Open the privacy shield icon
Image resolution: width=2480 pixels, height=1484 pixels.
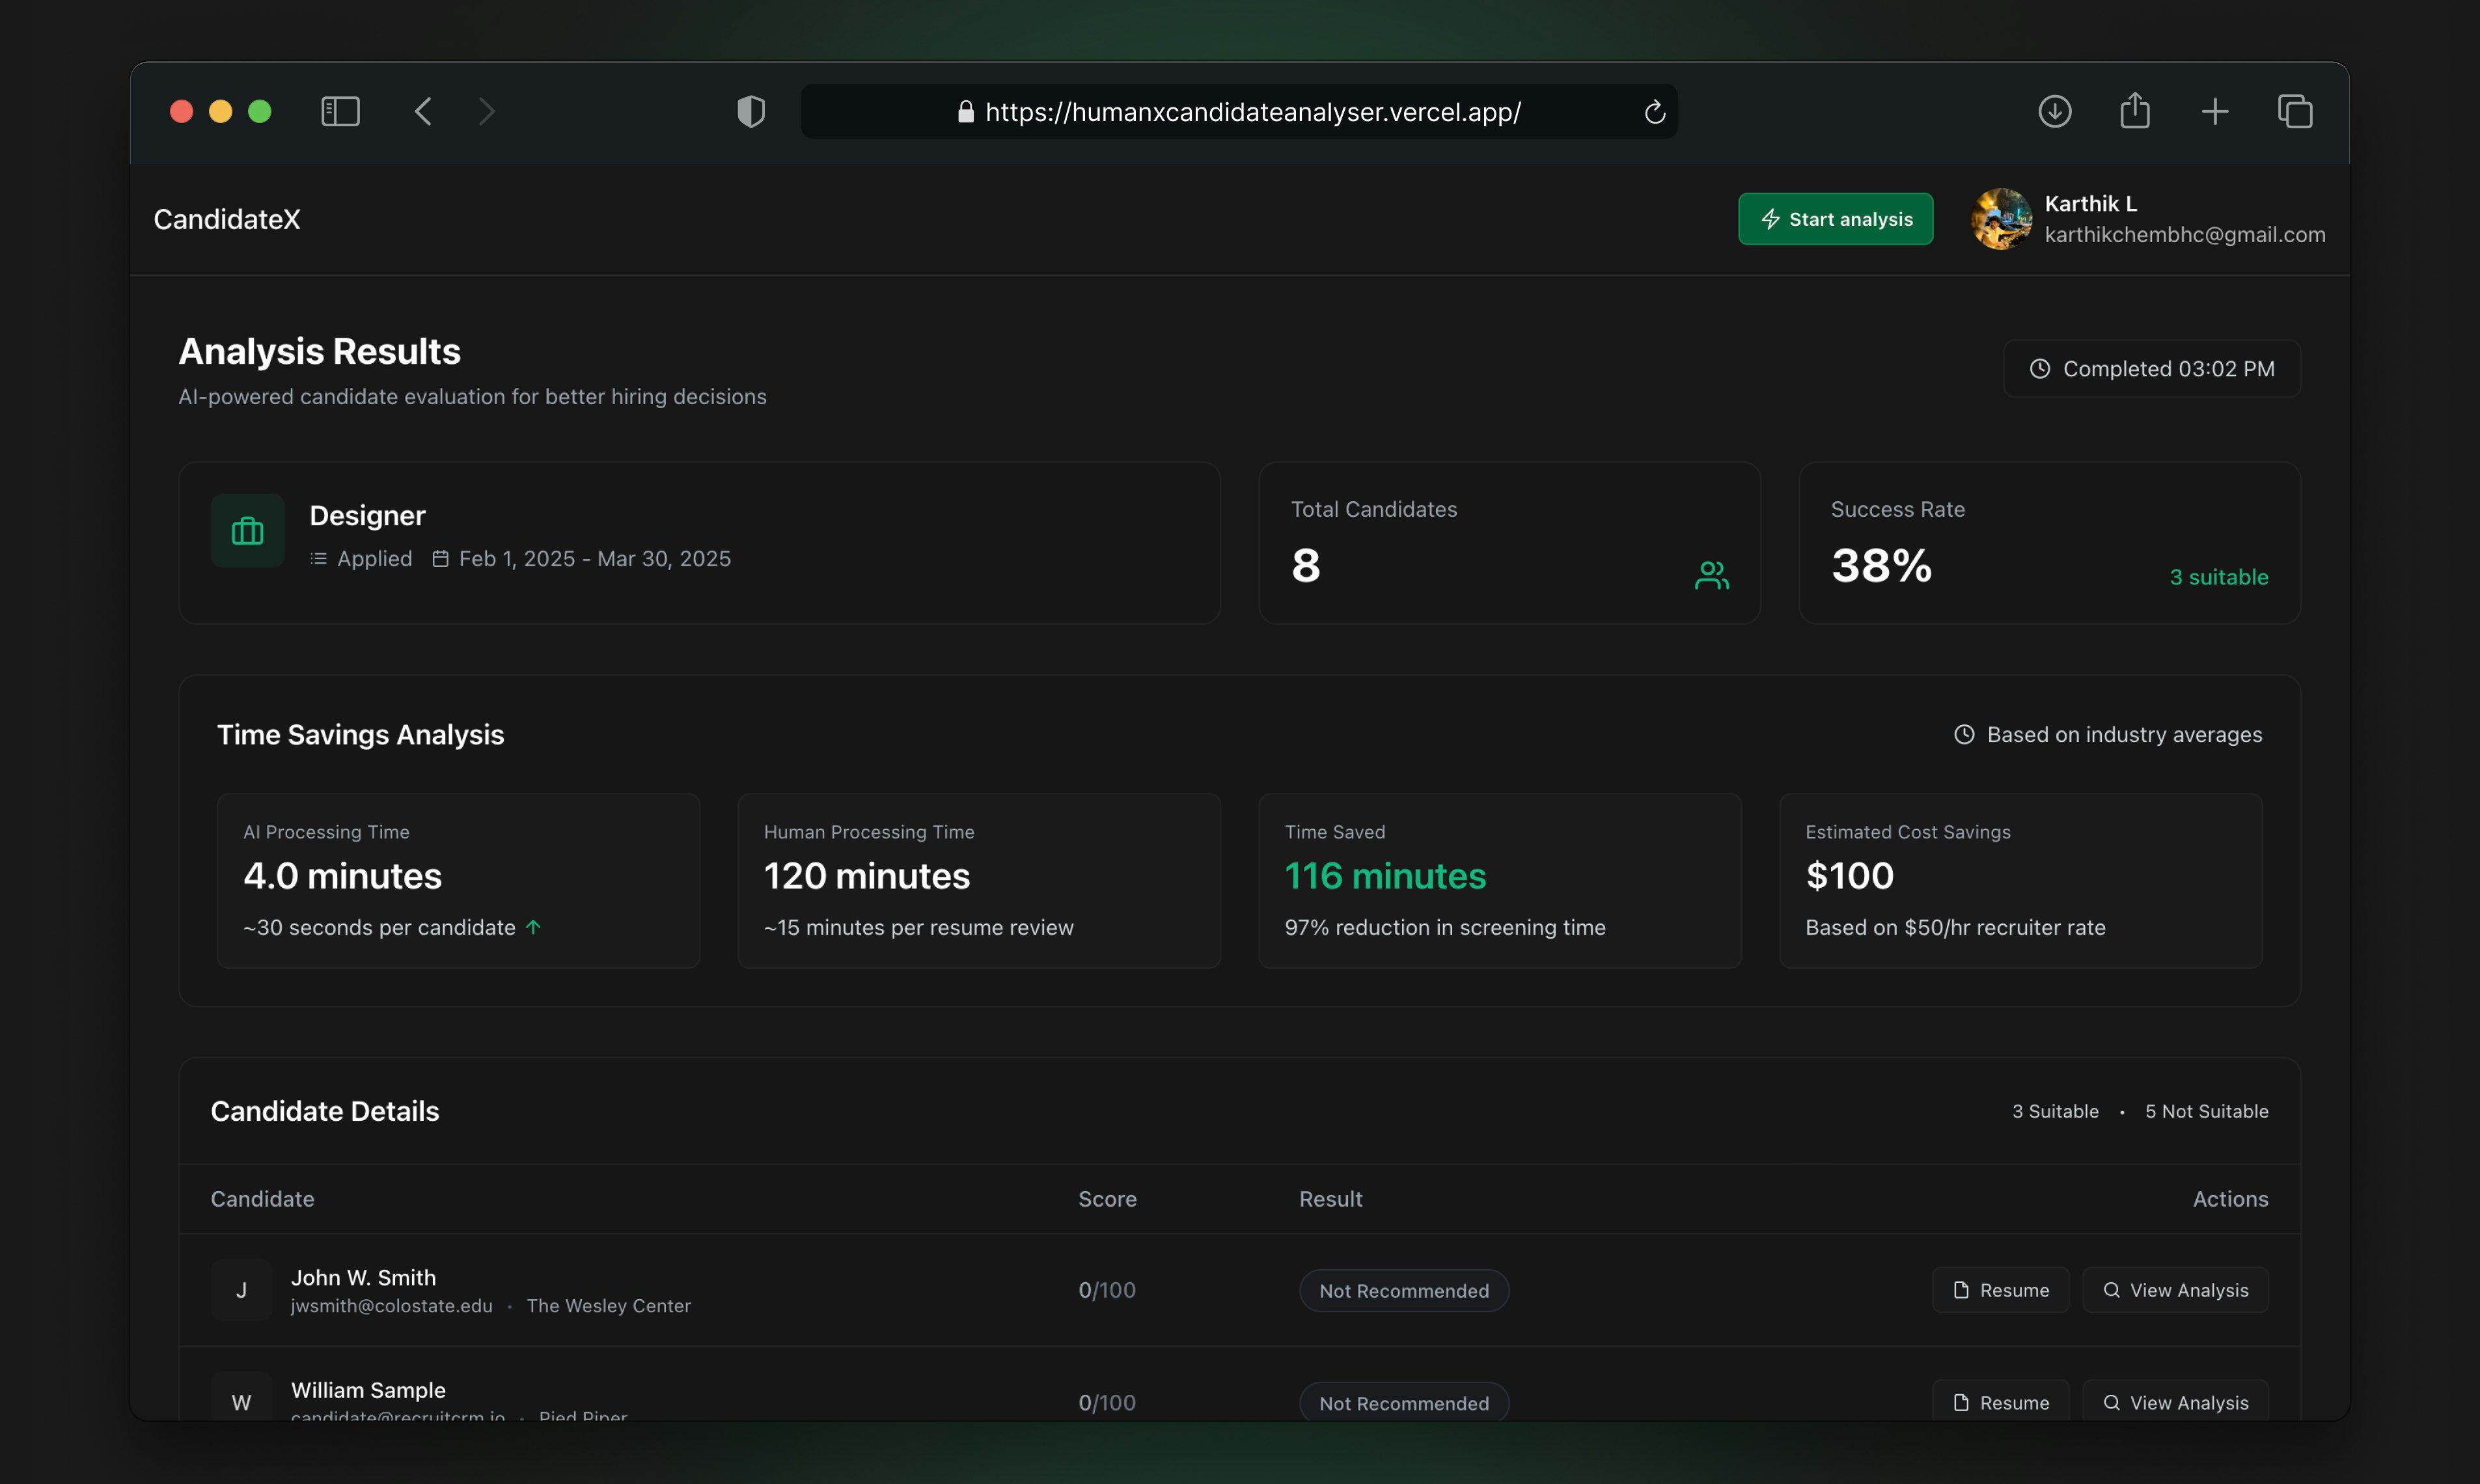click(x=751, y=111)
